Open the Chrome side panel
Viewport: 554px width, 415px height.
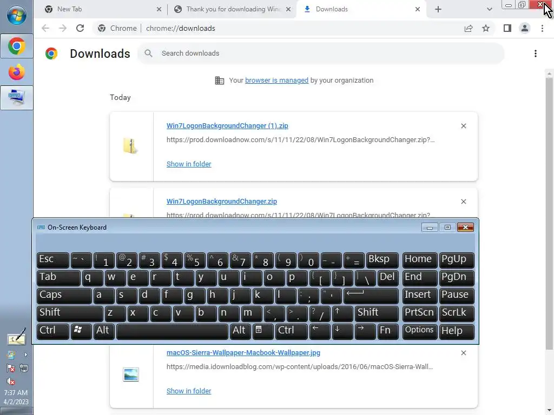pyautogui.click(x=507, y=28)
